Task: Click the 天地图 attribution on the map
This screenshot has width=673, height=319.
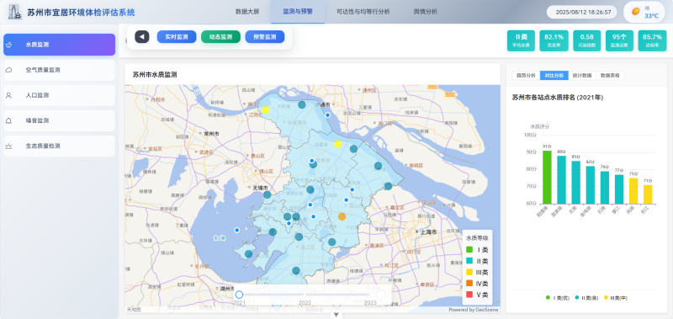Action: pyautogui.click(x=133, y=310)
